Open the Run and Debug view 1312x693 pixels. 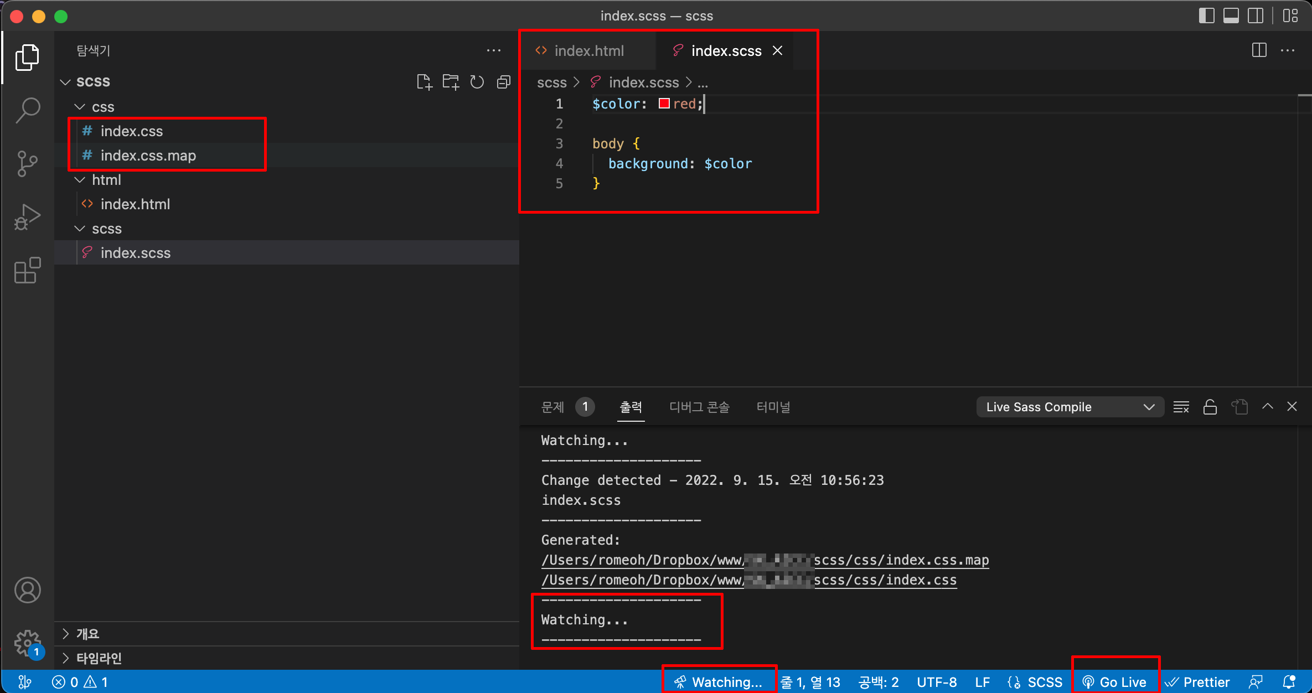tap(27, 217)
